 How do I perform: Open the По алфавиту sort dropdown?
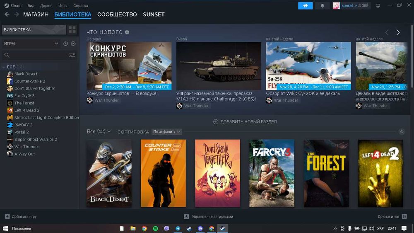(x=166, y=131)
